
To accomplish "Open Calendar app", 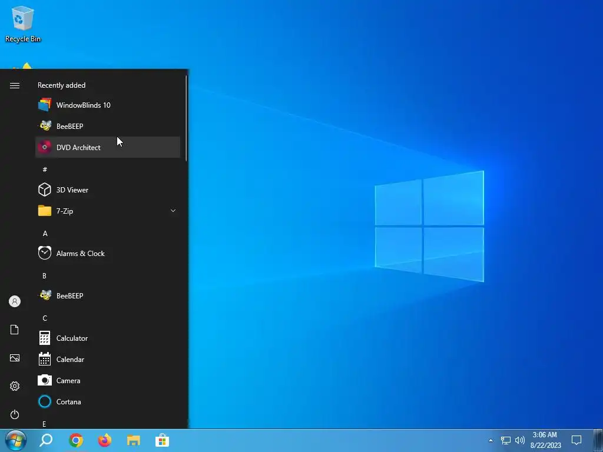I will [108, 360].
